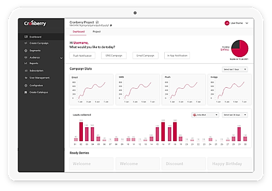The width and height of the screenshot is (272, 191).
Task: Select the Discount ready berry card
Action: click(184, 163)
